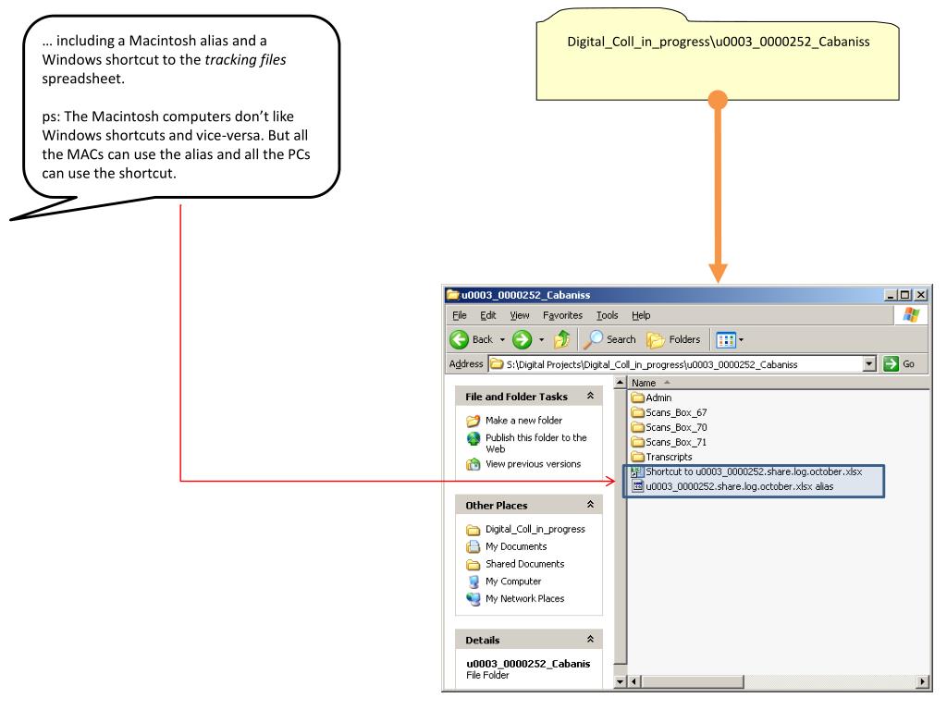Click the My Computer icon

473,581
